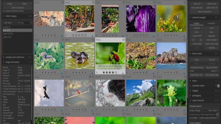221x124 pixels.
Task: Click blue color label dot on beetle image
Action: (x=123, y=73)
